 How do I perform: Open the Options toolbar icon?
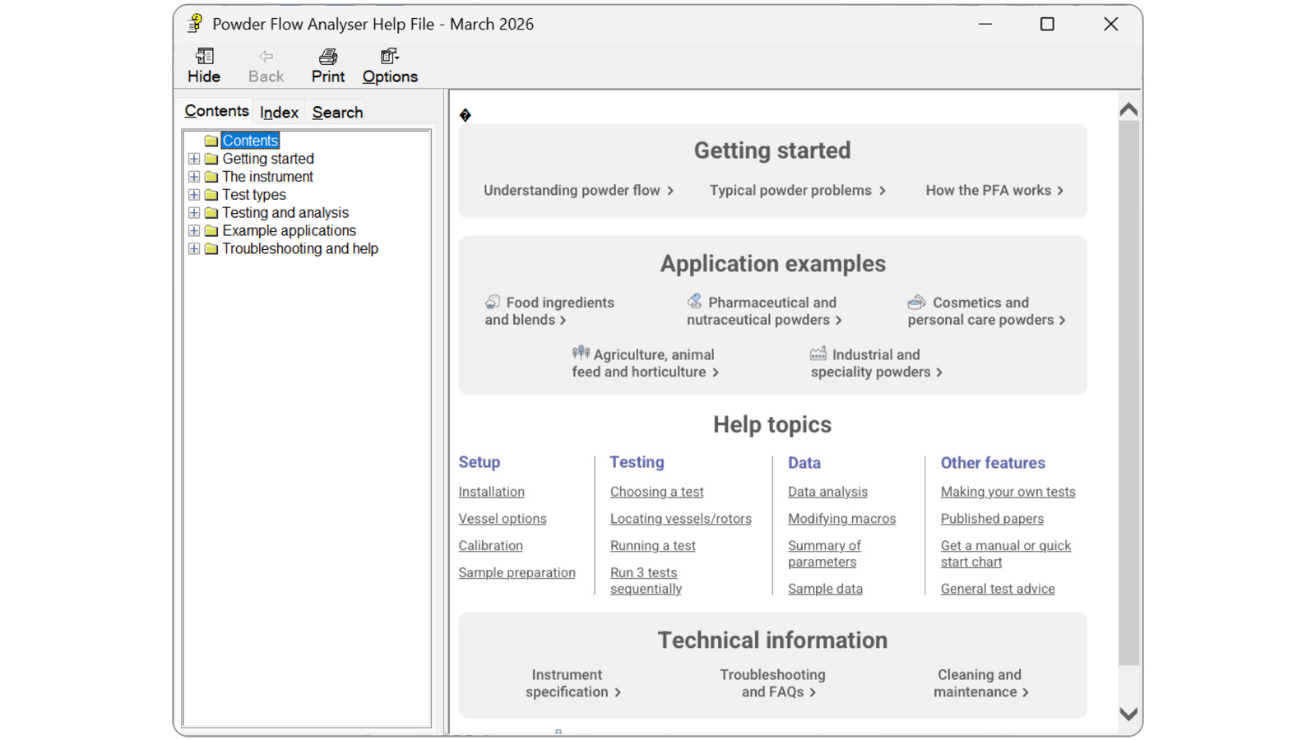[390, 56]
